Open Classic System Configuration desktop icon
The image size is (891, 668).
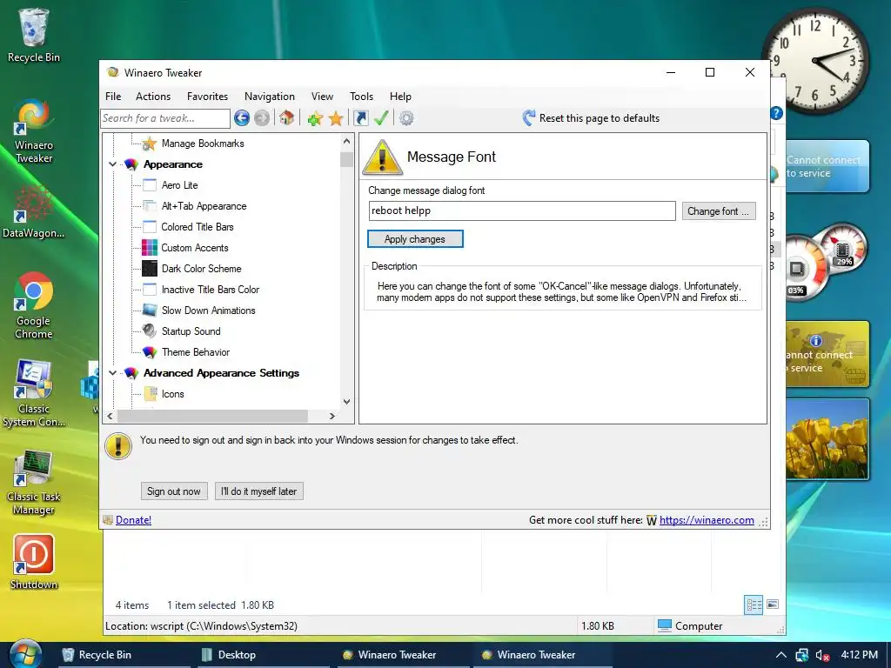34,379
